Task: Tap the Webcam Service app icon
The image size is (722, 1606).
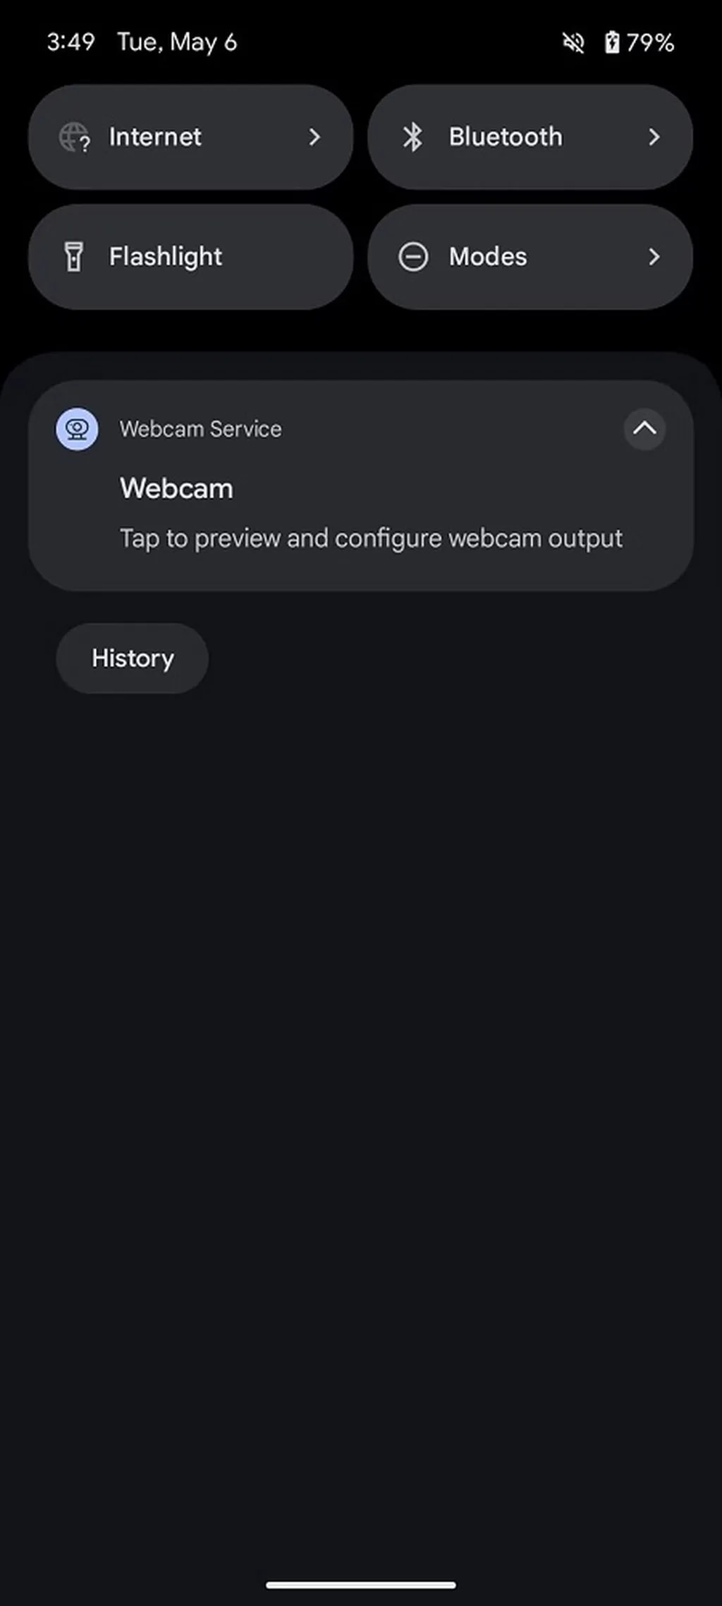Action: [77, 429]
